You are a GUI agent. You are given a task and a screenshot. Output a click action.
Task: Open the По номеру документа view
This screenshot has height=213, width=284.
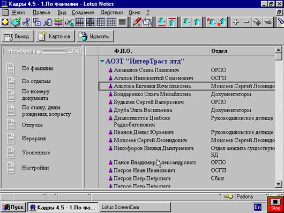point(36,95)
